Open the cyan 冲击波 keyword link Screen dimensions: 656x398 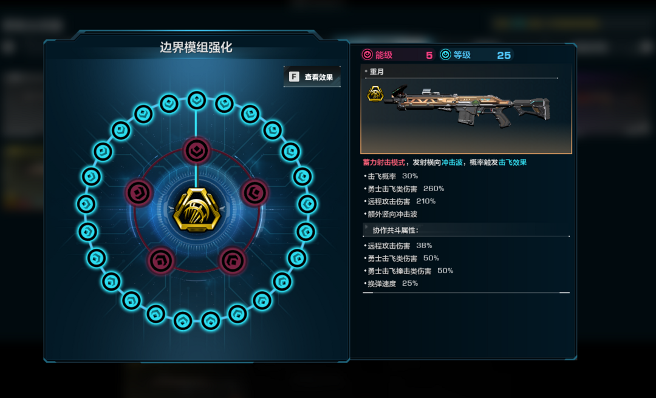point(452,163)
